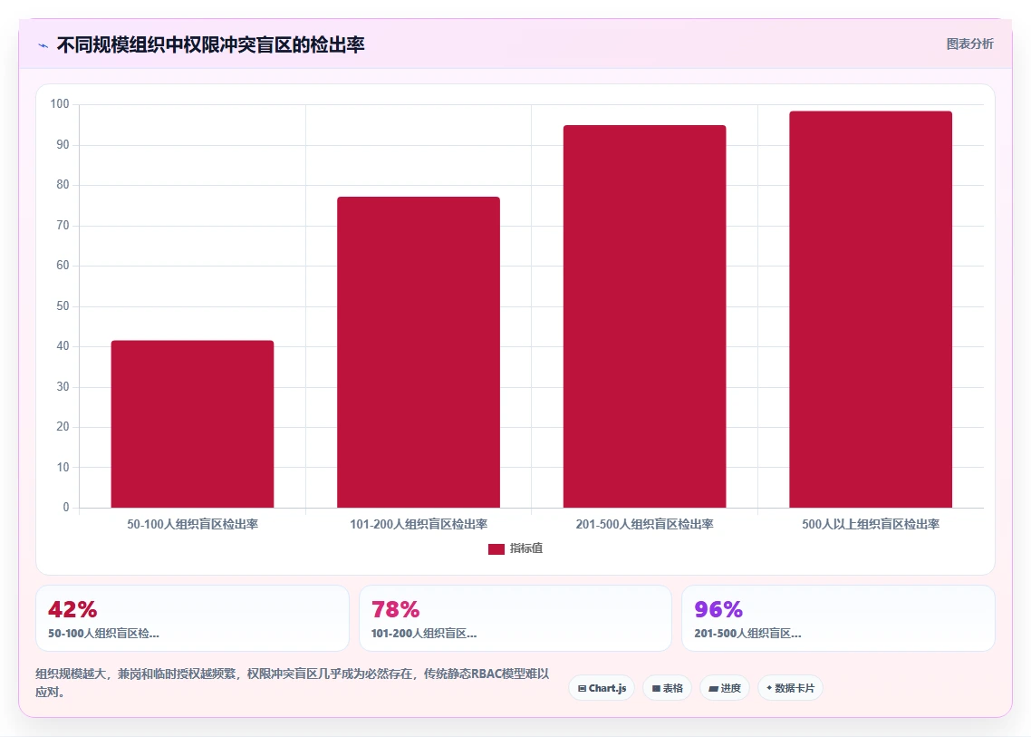Click the card caption 101-200人组织盲区...
The height and width of the screenshot is (737, 1031).
[424, 634]
